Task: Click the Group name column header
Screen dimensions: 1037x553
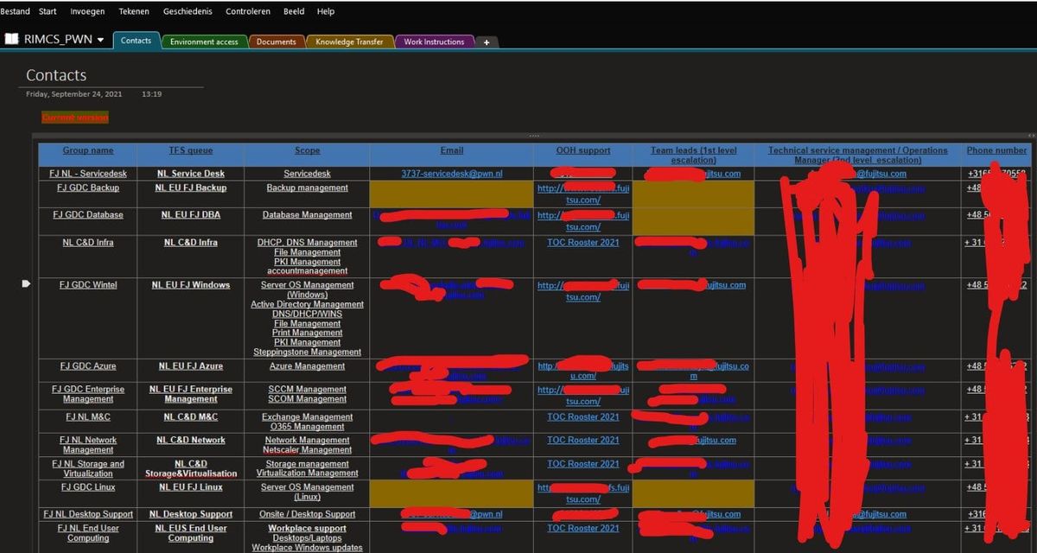Action: pyautogui.click(x=87, y=149)
